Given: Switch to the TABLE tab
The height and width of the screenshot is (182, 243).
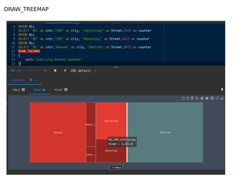Looking at the screenshot, I should (x=18, y=90).
